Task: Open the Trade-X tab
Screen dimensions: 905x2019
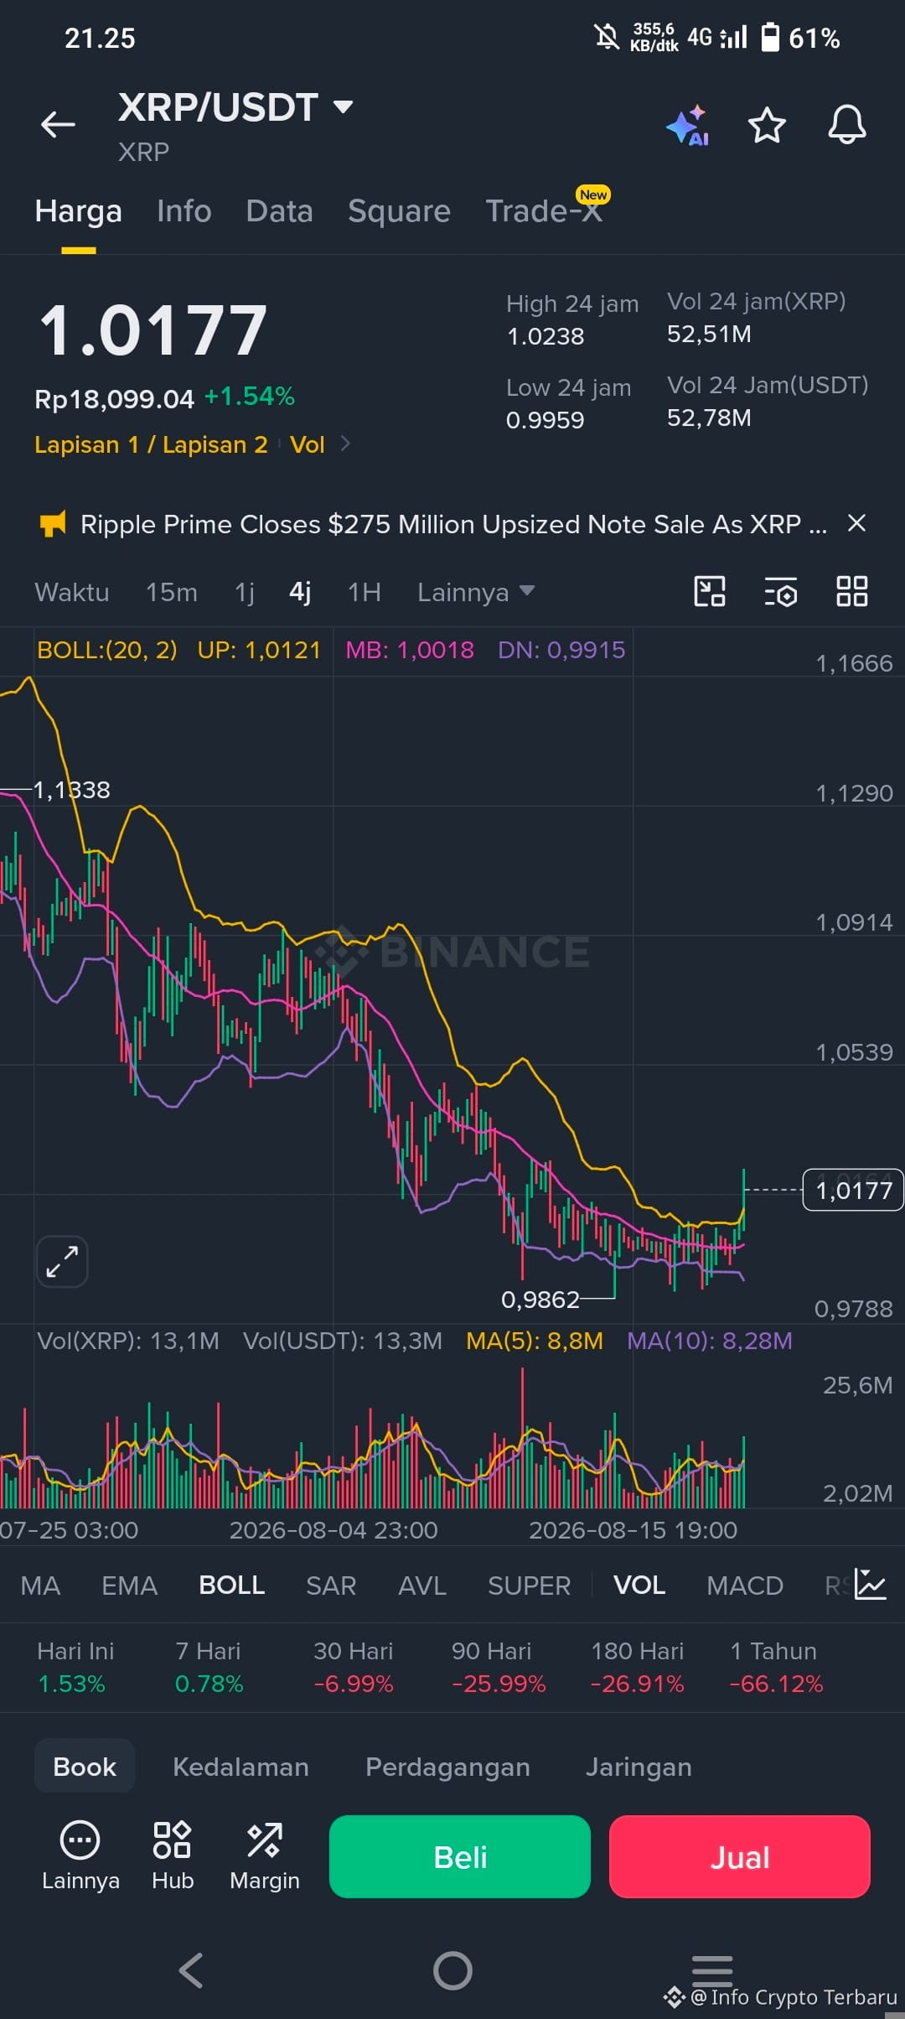Action: (545, 211)
